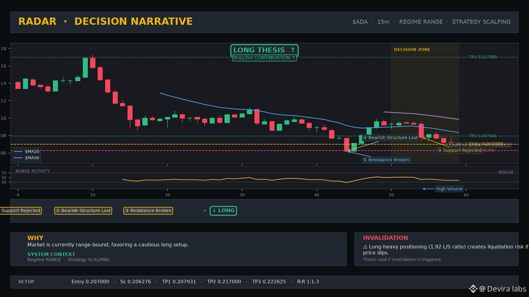
Task: Click the Resistance Broken chart annotation
Action: pos(386,160)
